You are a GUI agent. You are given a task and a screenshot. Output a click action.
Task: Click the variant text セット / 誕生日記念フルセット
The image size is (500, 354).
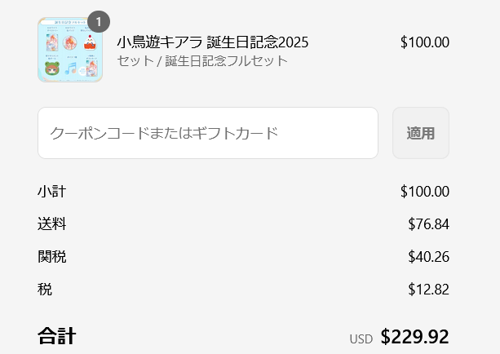point(201,60)
